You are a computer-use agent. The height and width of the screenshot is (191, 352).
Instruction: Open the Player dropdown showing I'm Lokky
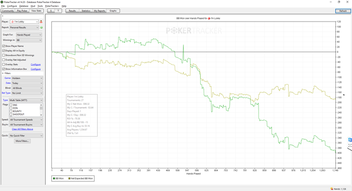24,22
